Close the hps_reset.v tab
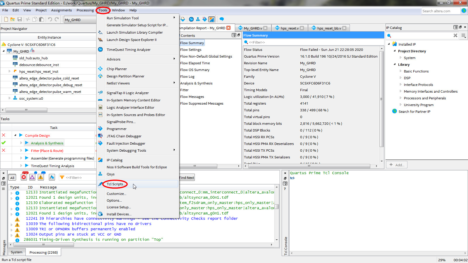 (x=302, y=28)
